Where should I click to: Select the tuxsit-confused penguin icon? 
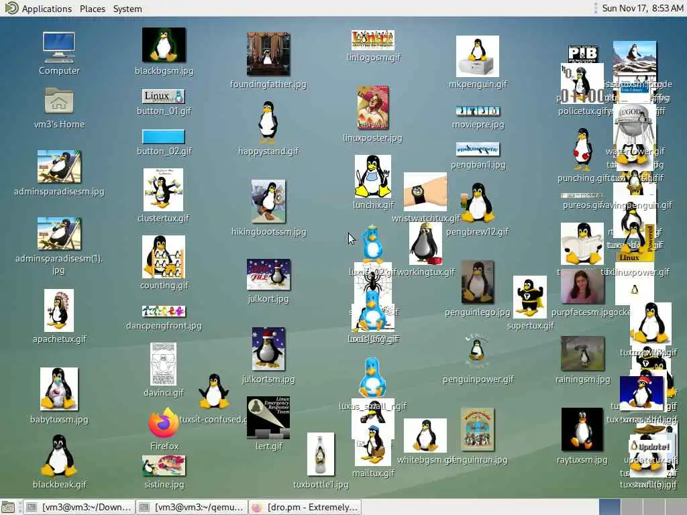click(213, 392)
